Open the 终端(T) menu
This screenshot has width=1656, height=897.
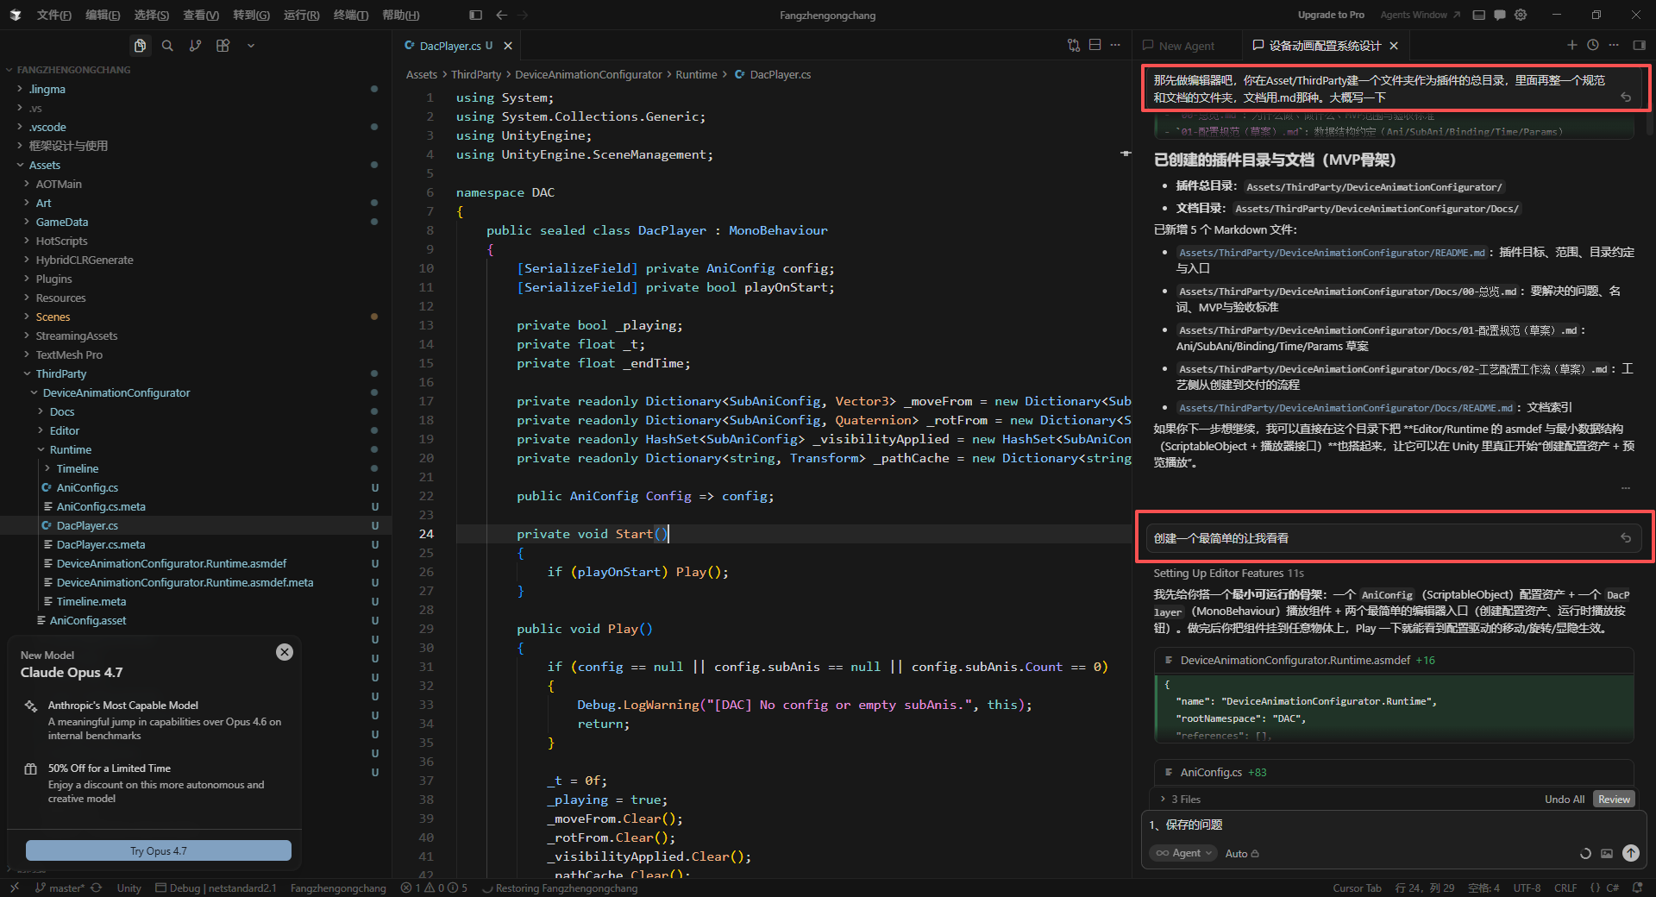350,15
